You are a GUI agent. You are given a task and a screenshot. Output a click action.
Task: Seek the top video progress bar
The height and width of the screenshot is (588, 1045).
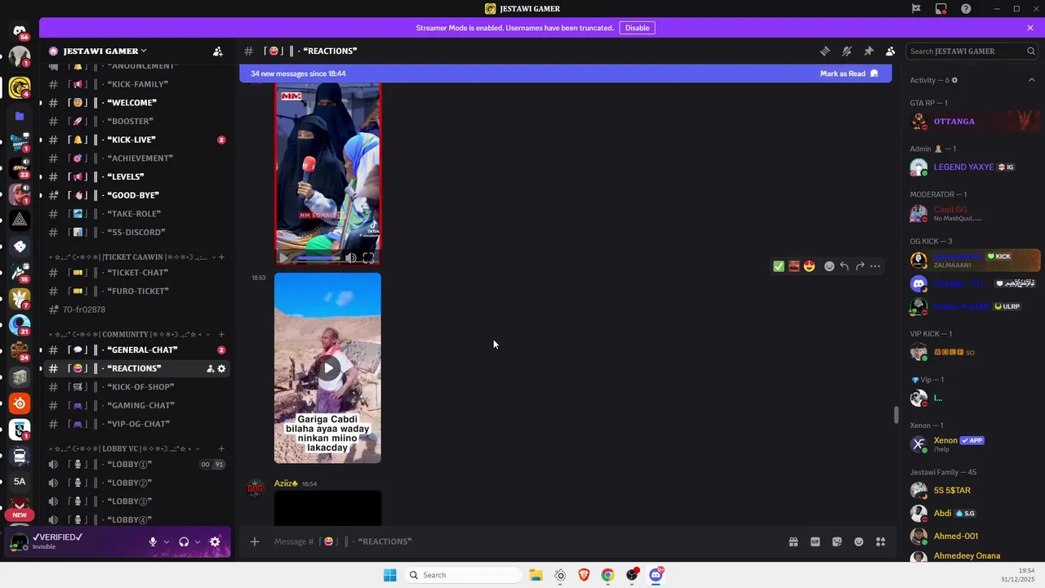(318, 258)
